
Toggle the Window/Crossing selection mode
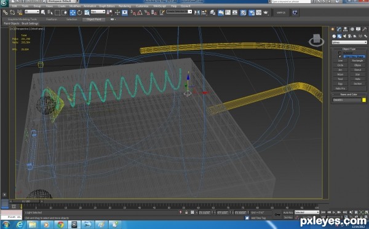[x=64, y=12]
